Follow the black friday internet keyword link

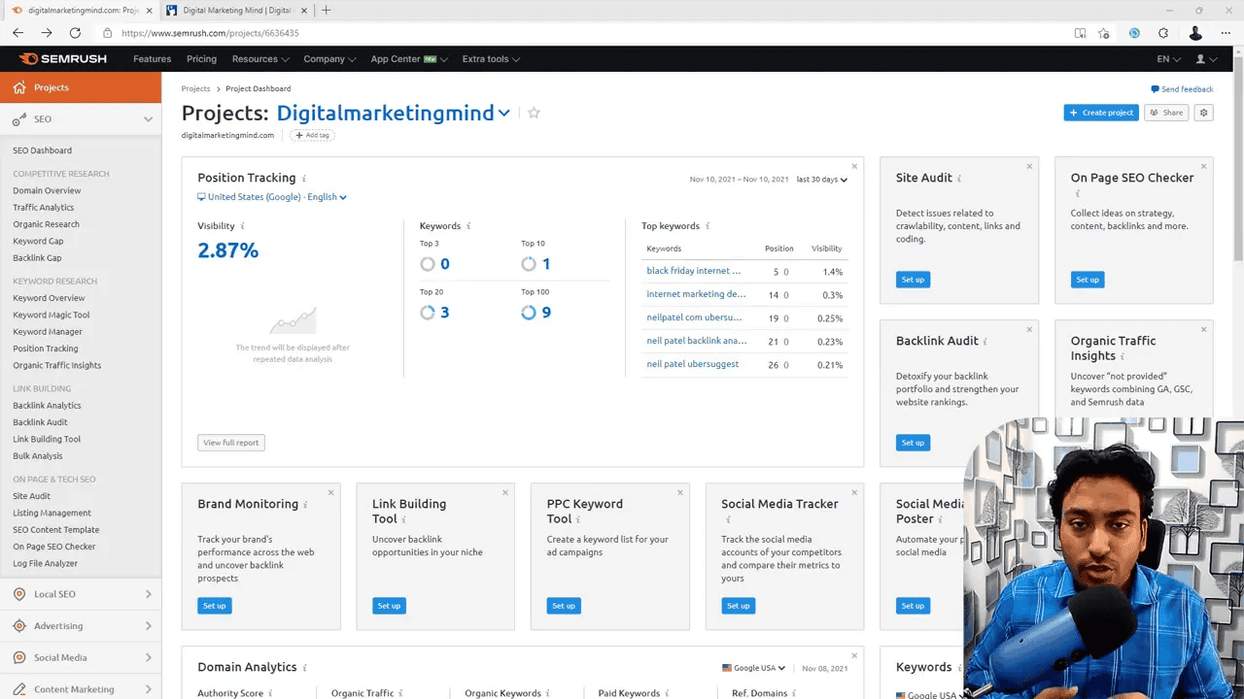696,271
